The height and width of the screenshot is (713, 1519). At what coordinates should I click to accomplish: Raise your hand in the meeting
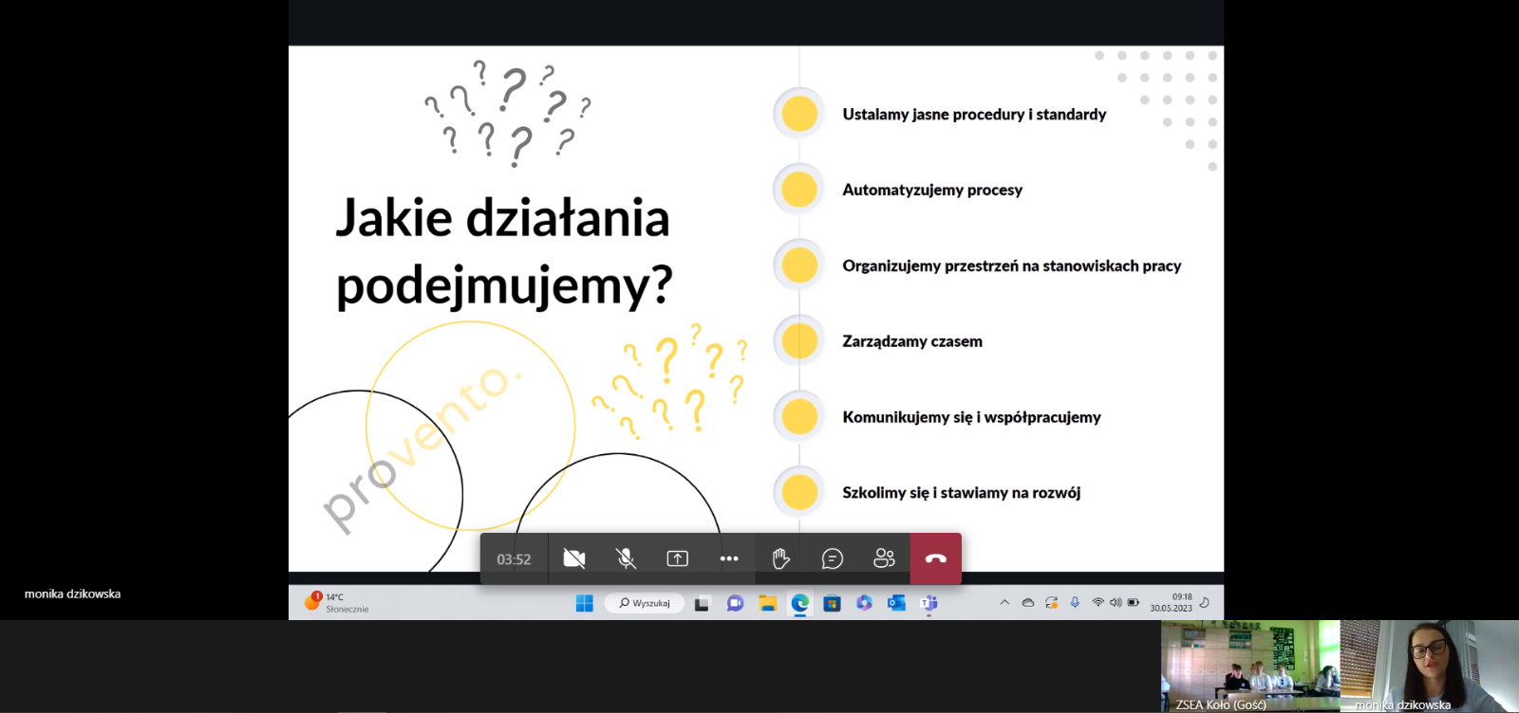click(x=781, y=558)
